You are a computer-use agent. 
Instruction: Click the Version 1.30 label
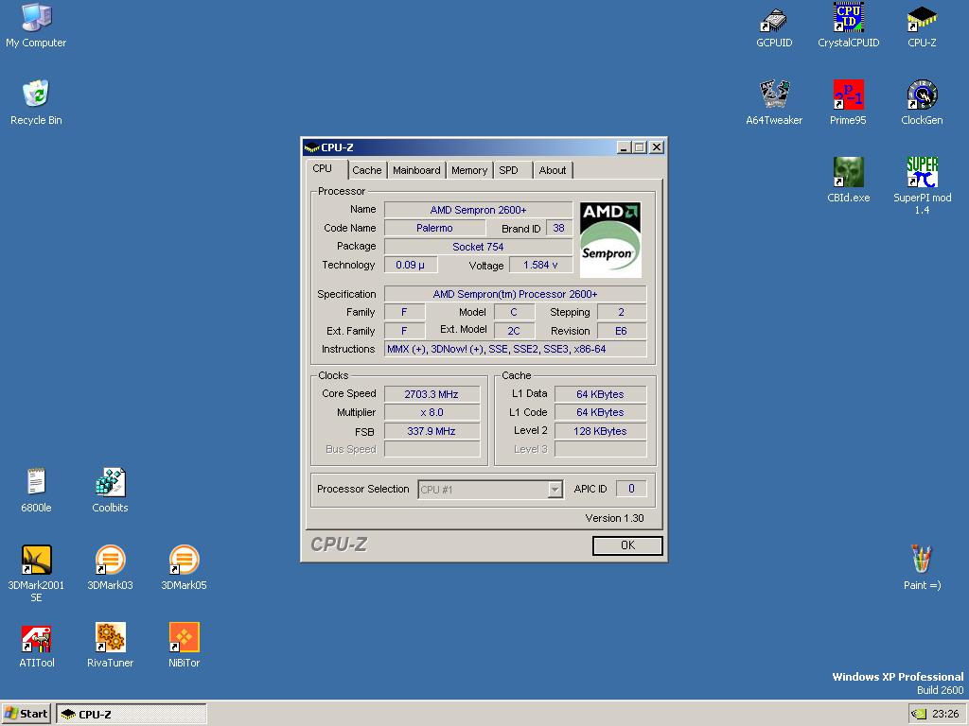(614, 518)
